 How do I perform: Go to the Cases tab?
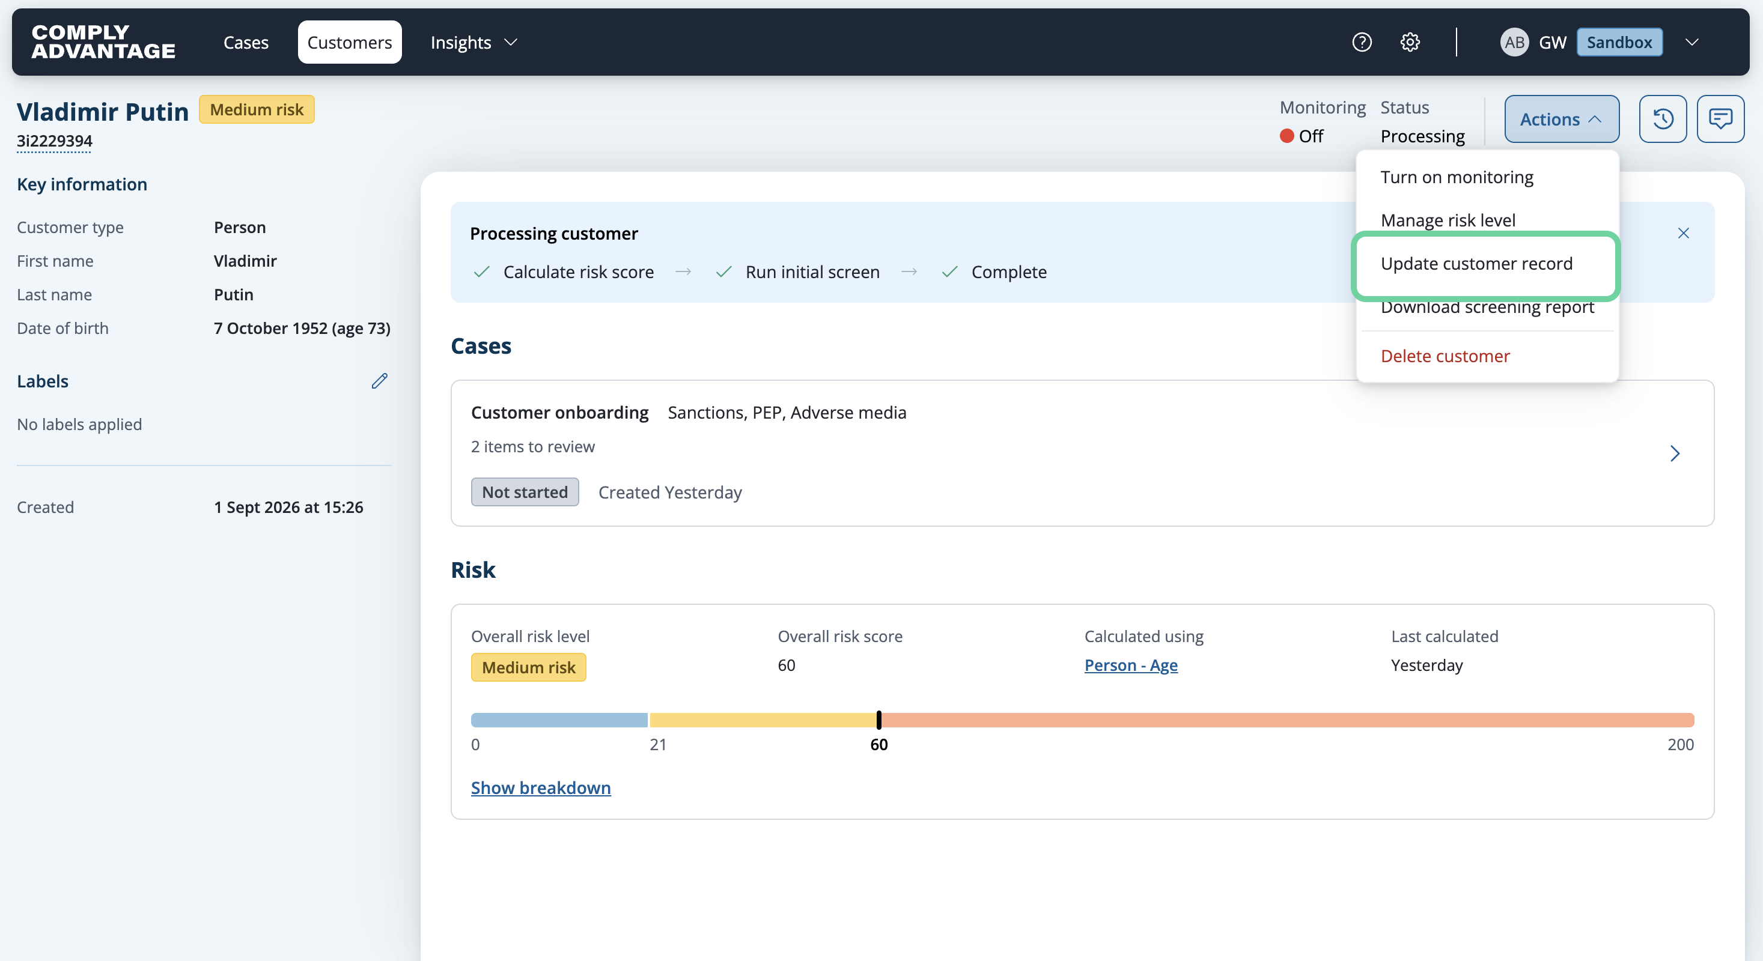click(x=246, y=43)
